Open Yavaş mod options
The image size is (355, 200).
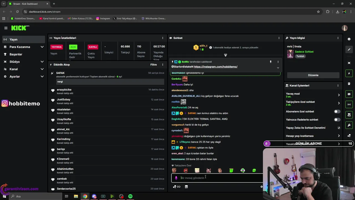point(313,95)
